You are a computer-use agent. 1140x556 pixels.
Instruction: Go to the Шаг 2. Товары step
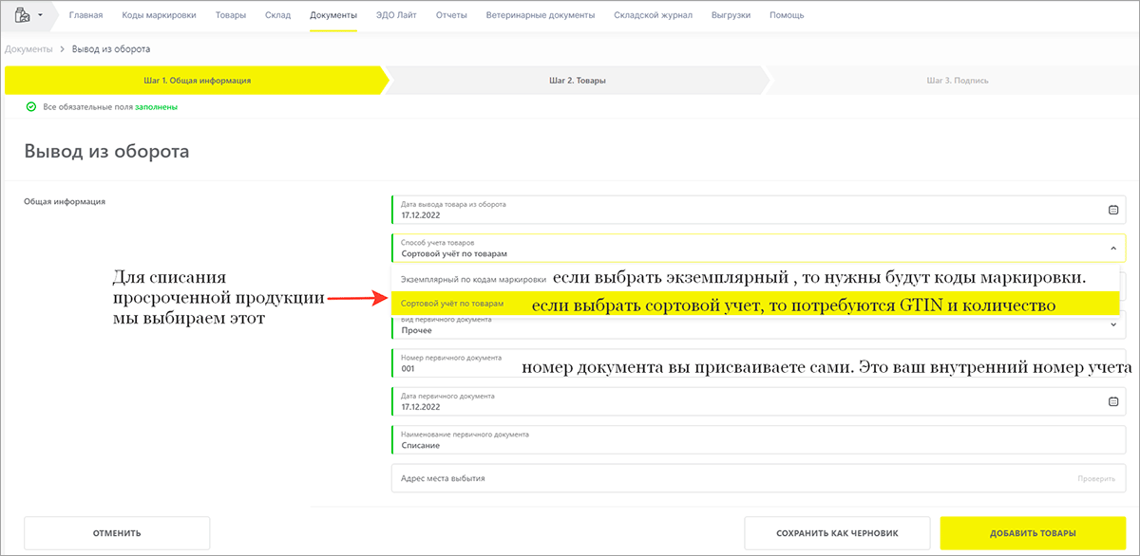point(577,81)
